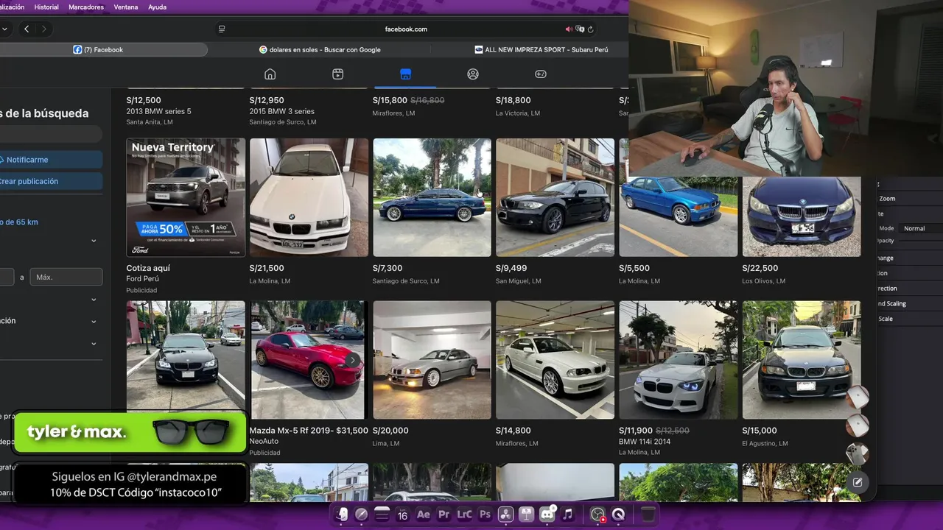Viewport: 943px width, 530px height.
Task: Switch to the (7) Facebook tab
Action: pyautogui.click(x=103, y=49)
